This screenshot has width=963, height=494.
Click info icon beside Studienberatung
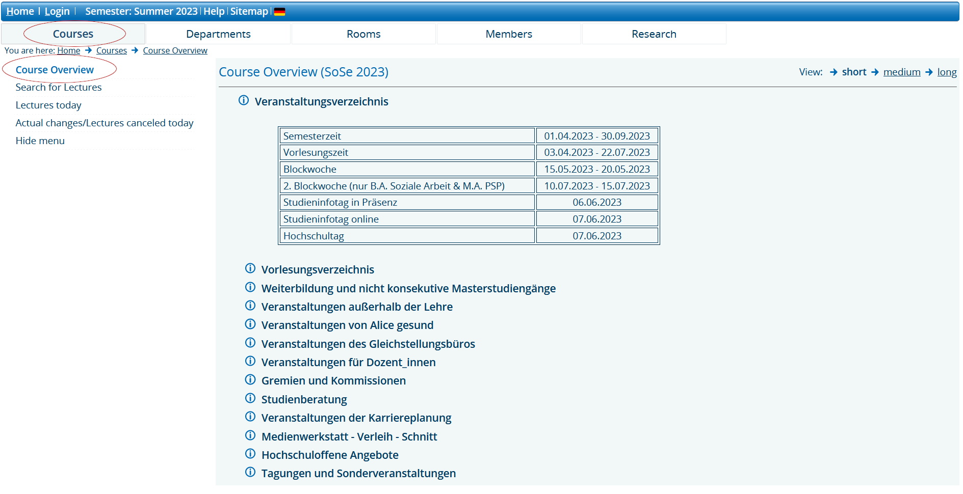[250, 398]
